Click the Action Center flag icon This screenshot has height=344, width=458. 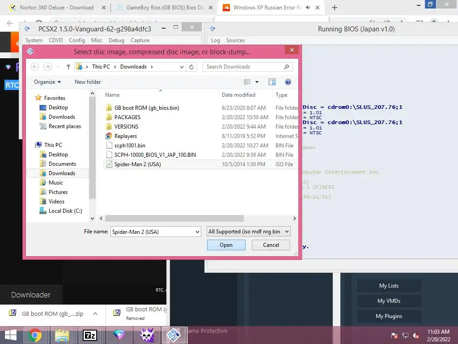[394, 335]
